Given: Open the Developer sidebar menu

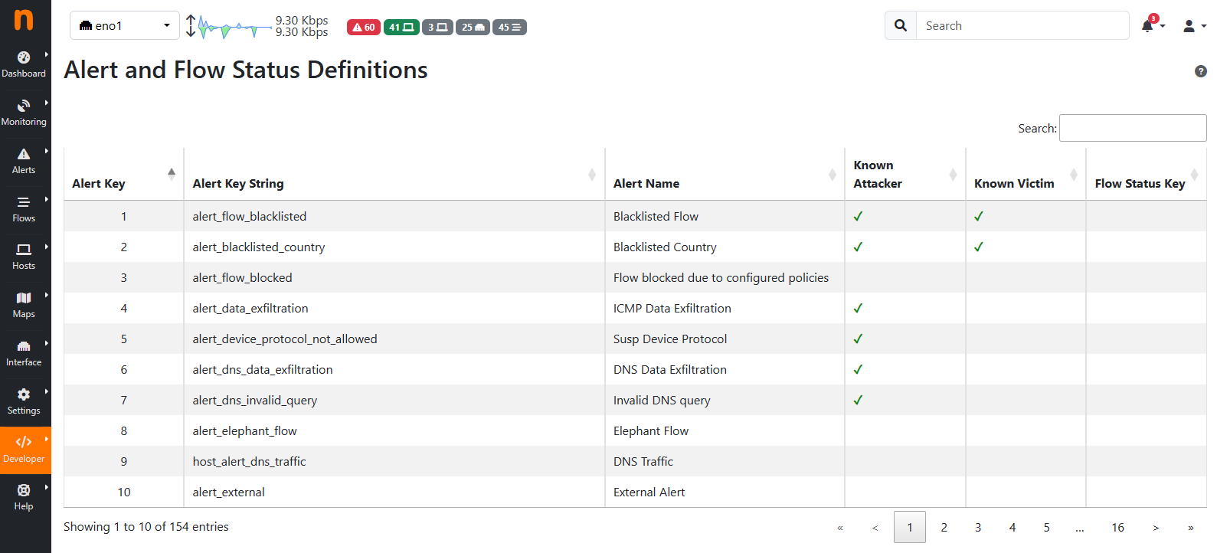Looking at the screenshot, I should coord(24,450).
